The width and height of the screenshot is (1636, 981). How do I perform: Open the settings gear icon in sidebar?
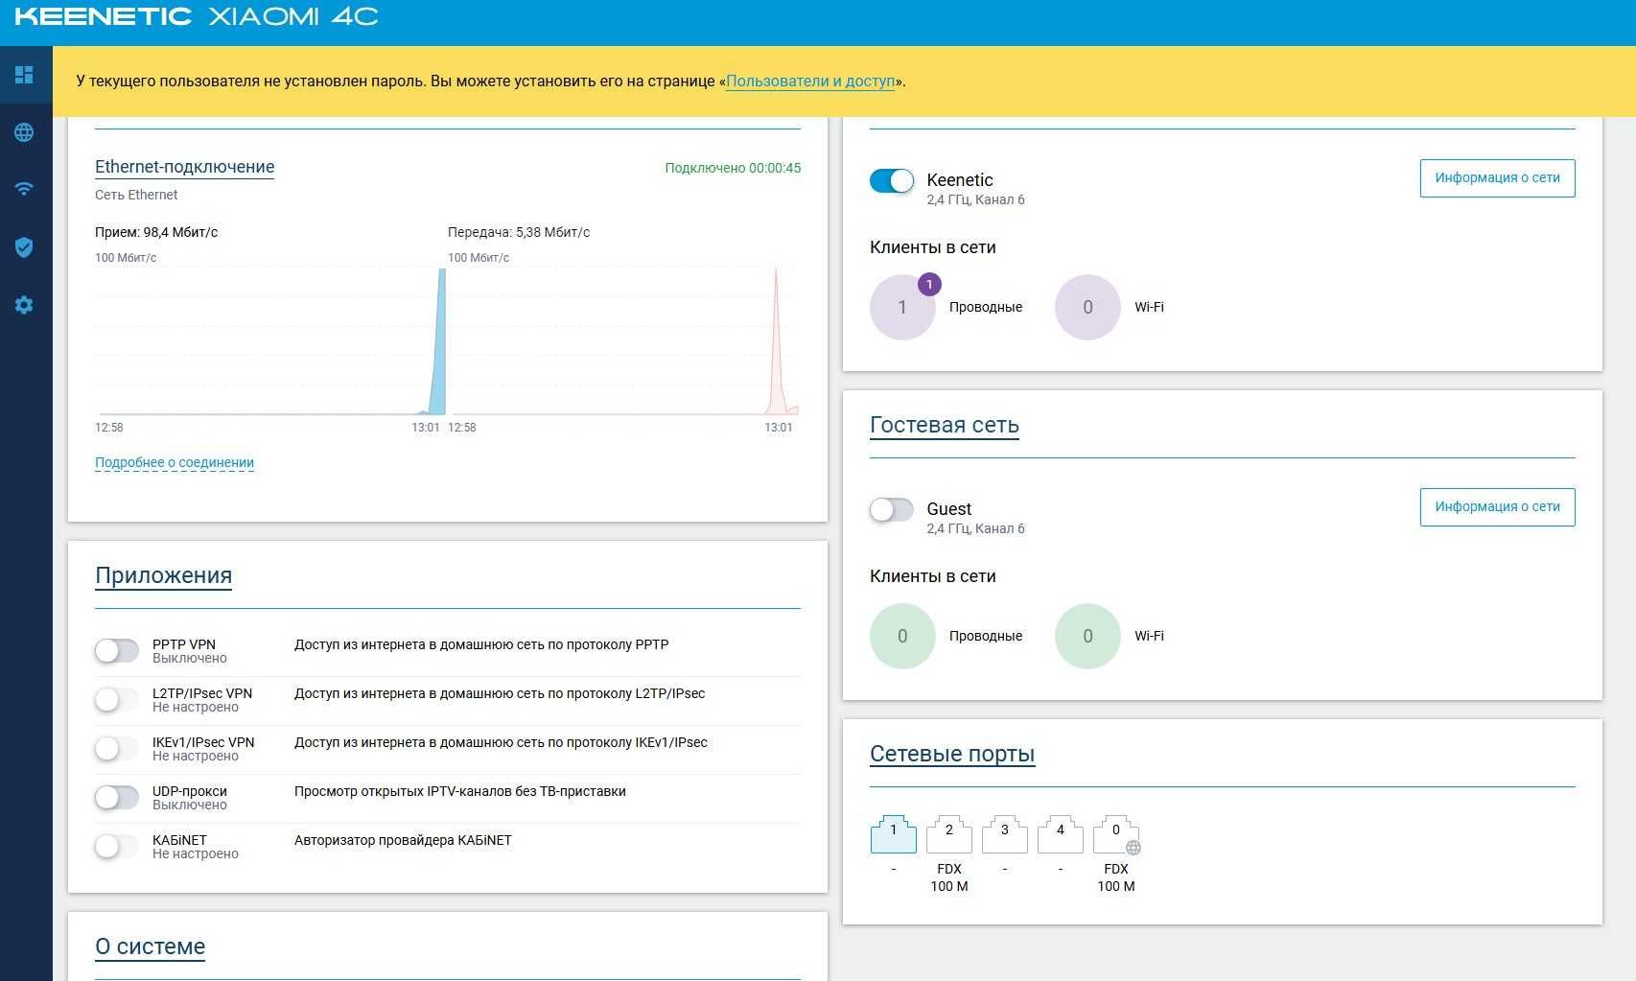[24, 305]
